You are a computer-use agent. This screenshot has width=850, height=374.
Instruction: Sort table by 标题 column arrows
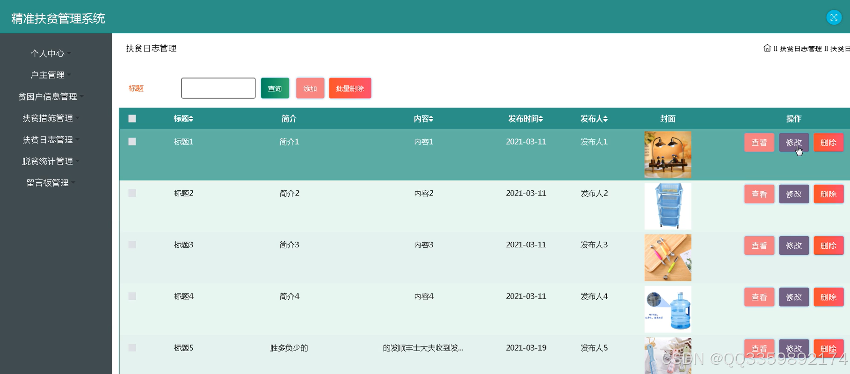tap(191, 119)
